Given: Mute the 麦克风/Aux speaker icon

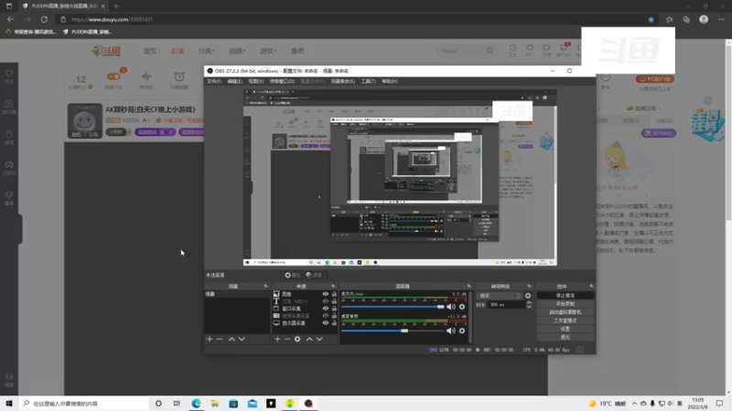Looking at the screenshot, I should click(450, 307).
